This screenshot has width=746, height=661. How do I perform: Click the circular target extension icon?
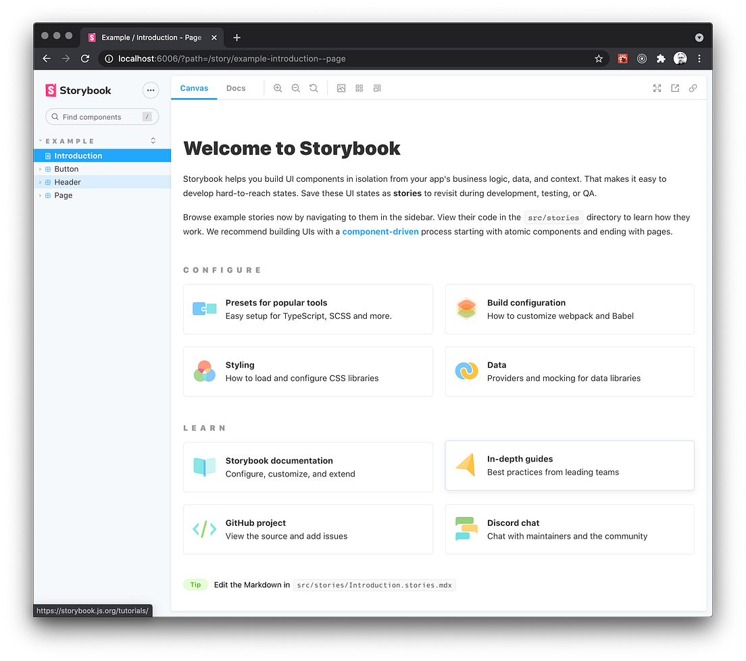(642, 59)
